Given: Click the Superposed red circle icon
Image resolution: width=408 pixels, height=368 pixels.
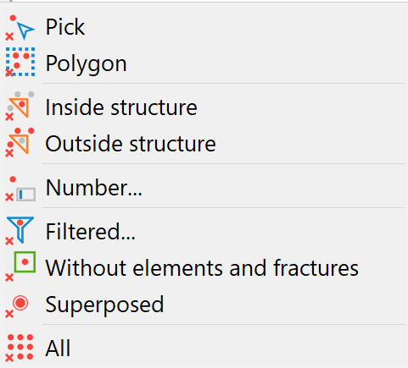Looking at the screenshot, I should [x=17, y=306].
